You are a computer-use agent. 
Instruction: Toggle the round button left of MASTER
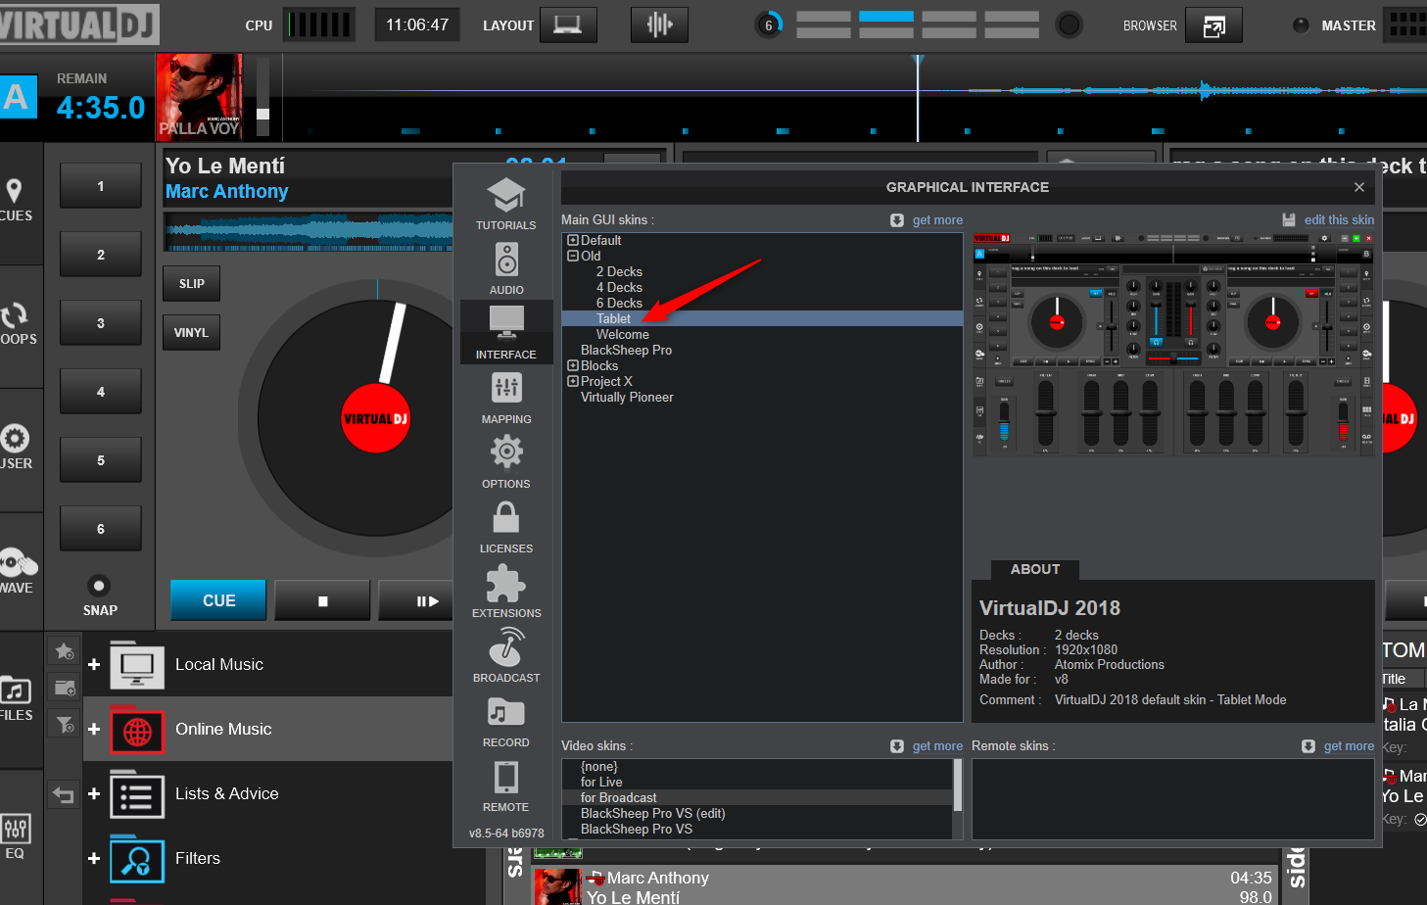[1301, 25]
